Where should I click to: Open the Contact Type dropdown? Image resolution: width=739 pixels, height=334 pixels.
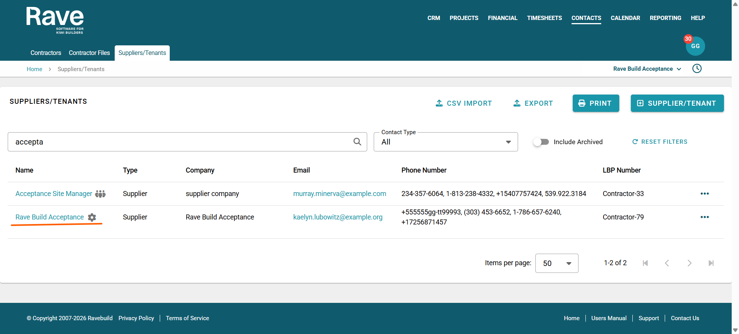(446, 142)
